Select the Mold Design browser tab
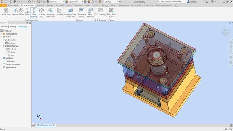 point(23,27)
